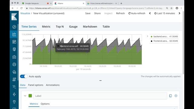The width and height of the screenshot is (194, 109).
Task: Open Machine Learning icon in sidebar
Action: [14, 64]
